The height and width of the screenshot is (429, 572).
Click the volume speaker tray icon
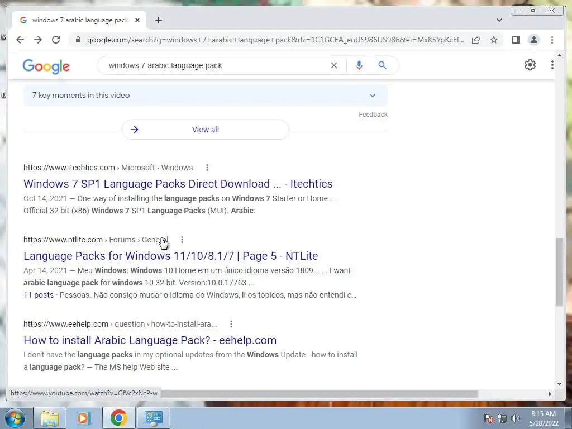[516, 418]
